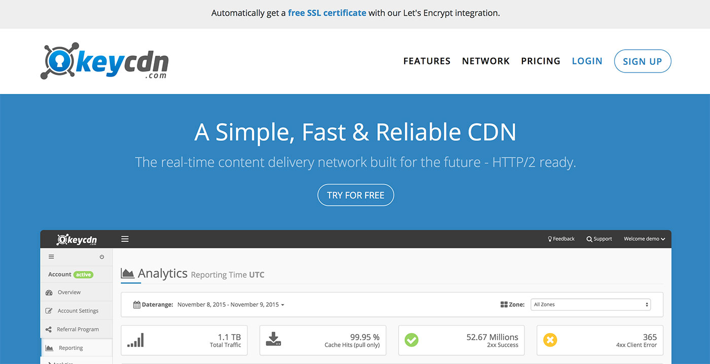
Task: Click the Overview dashboard icon in sidebar
Action: (x=49, y=293)
